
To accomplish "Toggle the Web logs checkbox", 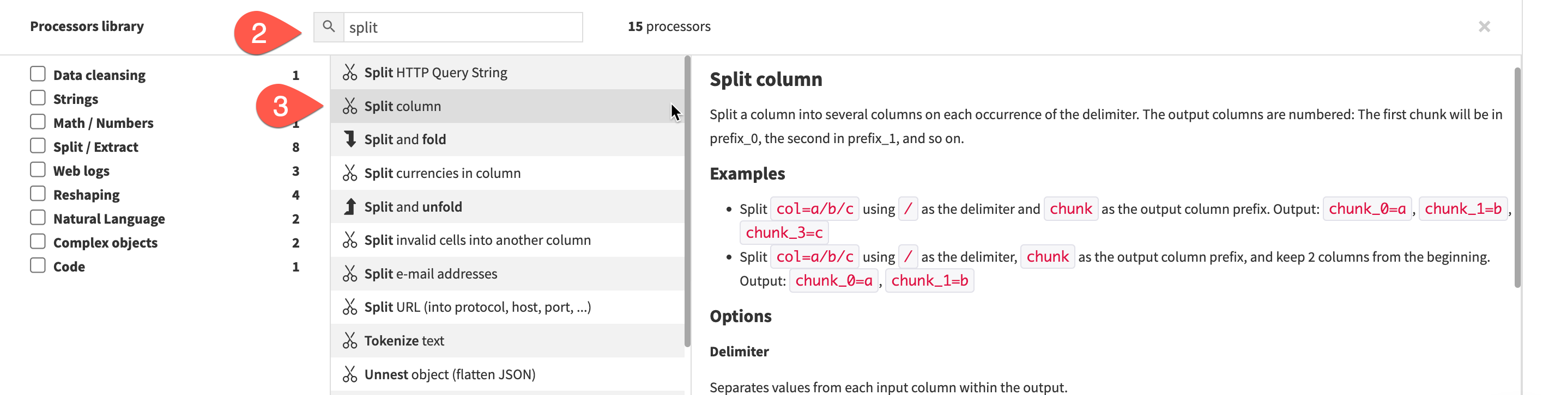I will click(38, 170).
